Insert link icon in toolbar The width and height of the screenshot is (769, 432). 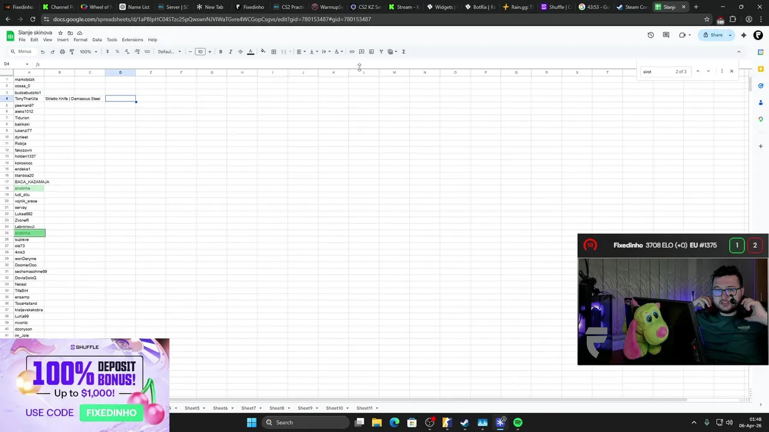[x=352, y=52]
